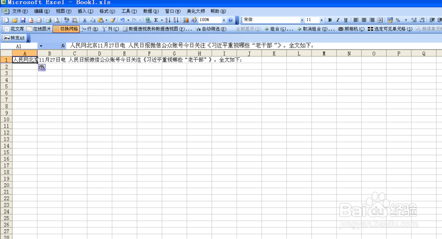Click the Select All corner box
Screen dimensions: 442x239
6,53
